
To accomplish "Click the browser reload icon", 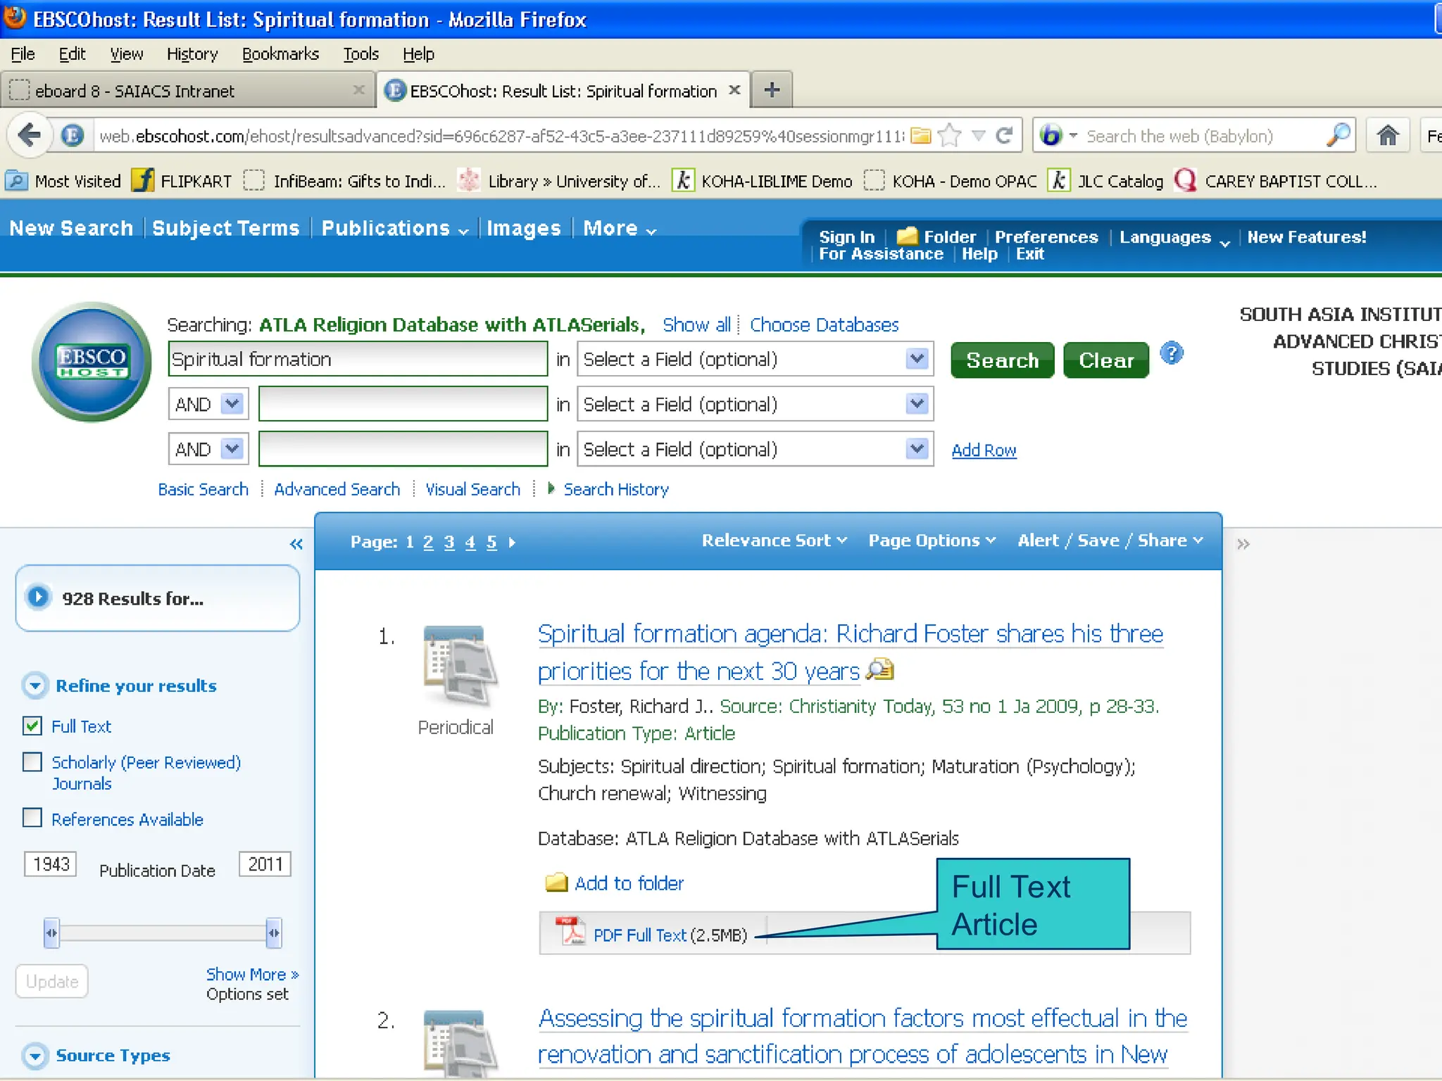I will pyautogui.click(x=1005, y=135).
